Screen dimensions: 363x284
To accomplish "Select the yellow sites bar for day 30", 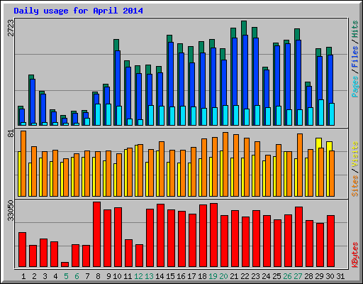I will pyautogui.click(x=329, y=146).
